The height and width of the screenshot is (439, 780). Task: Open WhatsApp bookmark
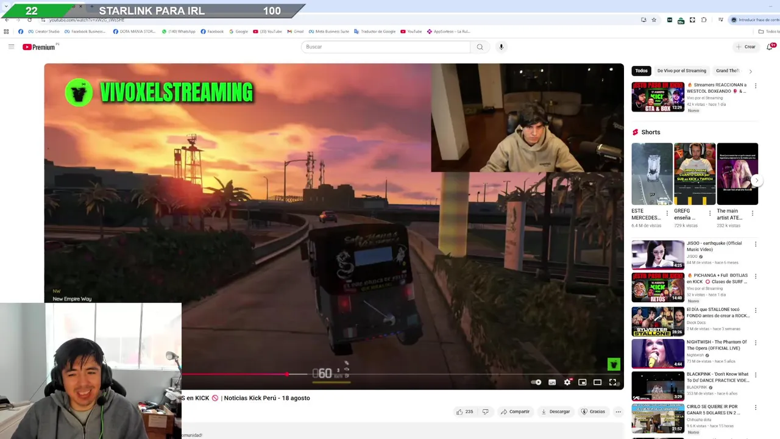click(179, 32)
